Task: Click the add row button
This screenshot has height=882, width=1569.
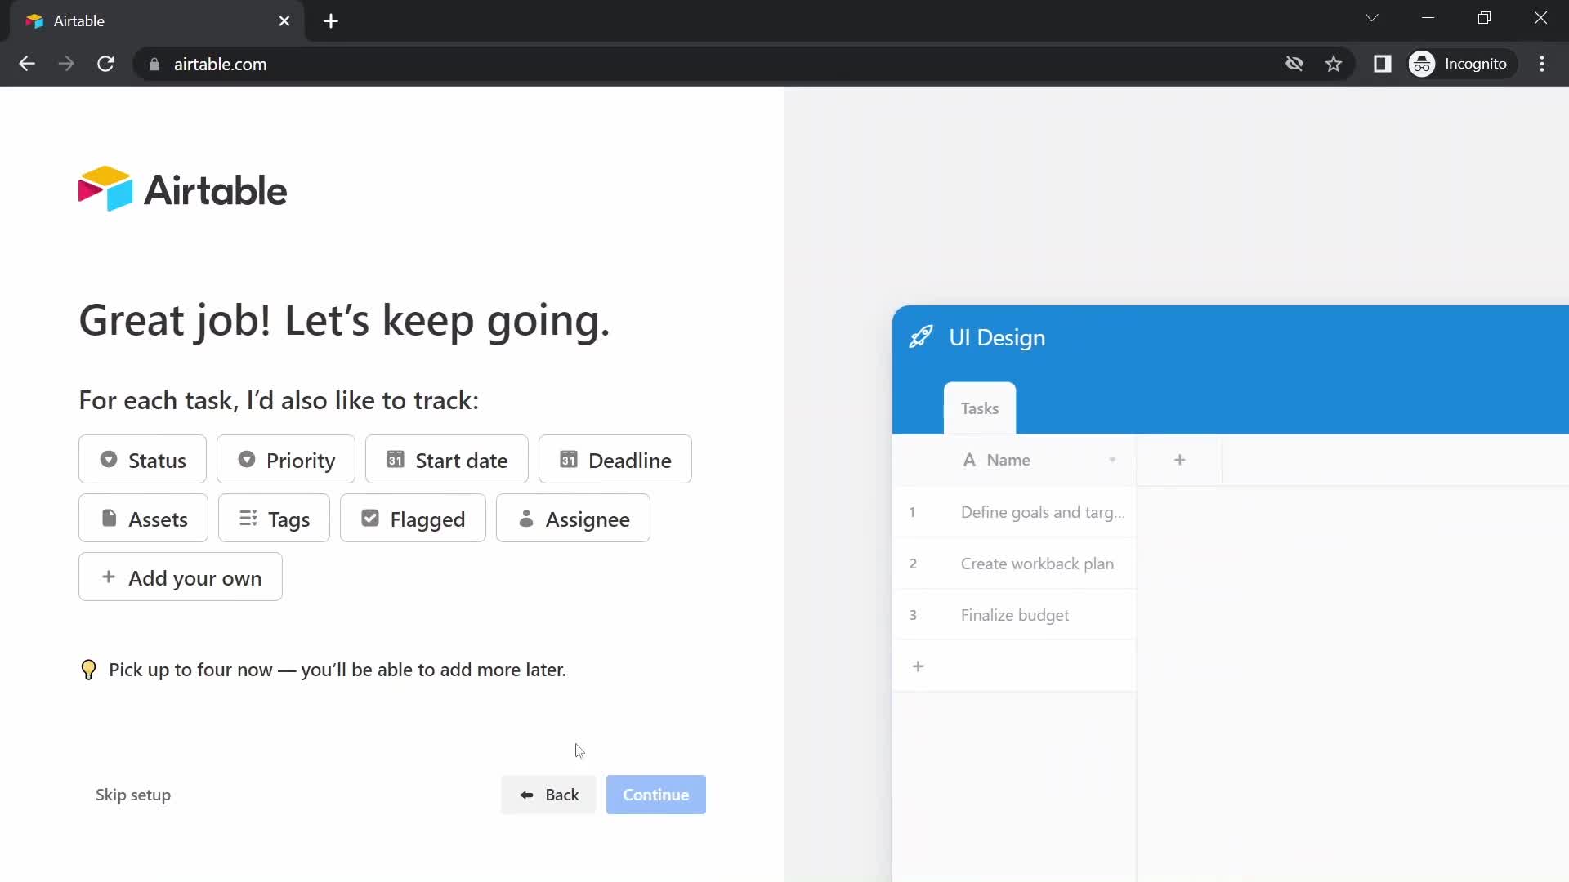Action: click(919, 666)
